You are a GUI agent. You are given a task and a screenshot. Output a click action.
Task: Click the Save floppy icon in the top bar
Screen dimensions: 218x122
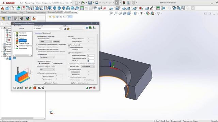tap(90, 3)
